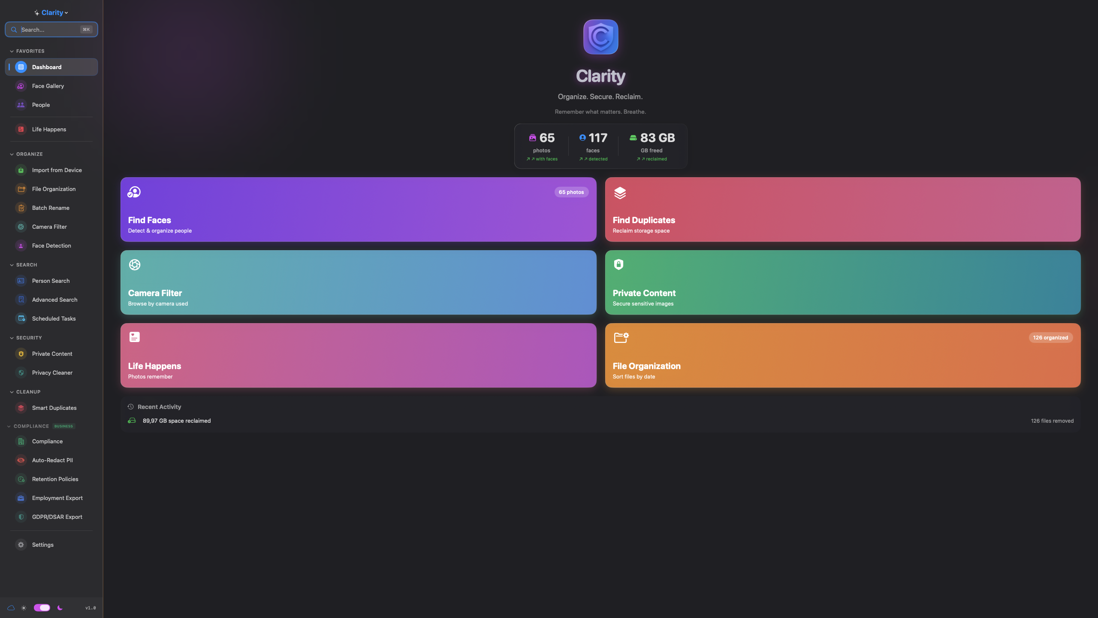Image resolution: width=1098 pixels, height=618 pixels.
Task: Open the Privacy Cleaner tool
Action: tap(52, 373)
